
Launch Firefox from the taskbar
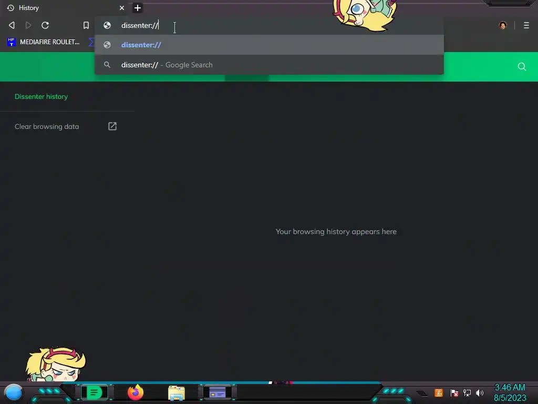click(136, 392)
